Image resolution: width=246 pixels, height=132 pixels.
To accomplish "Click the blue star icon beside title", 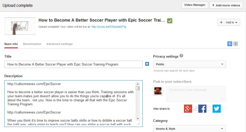I will [x=147, y=64].
